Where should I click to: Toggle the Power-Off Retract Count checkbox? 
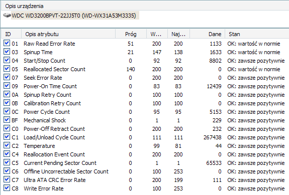(x=7, y=128)
